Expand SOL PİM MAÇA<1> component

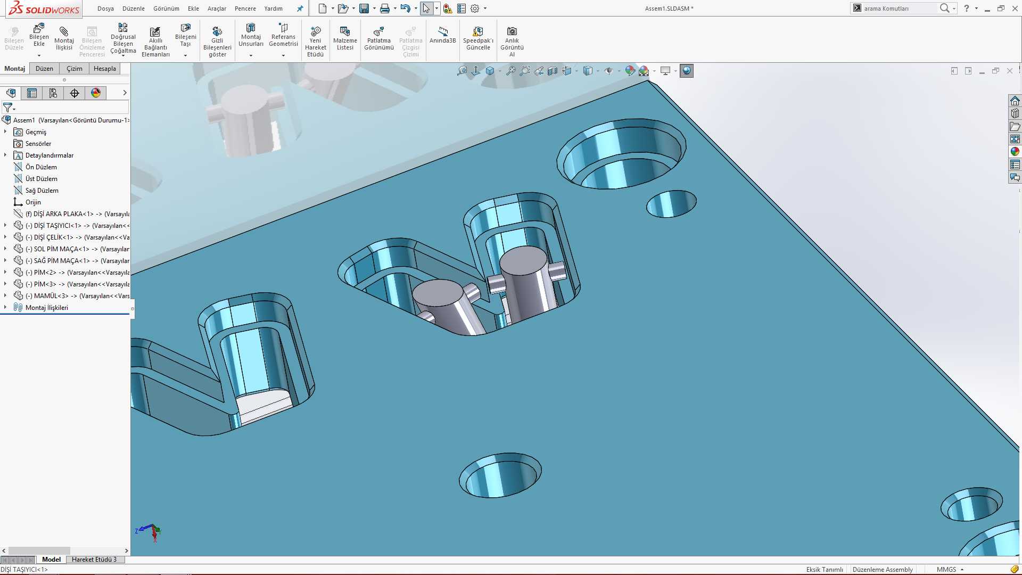pyautogui.click(x=5, y=249)
